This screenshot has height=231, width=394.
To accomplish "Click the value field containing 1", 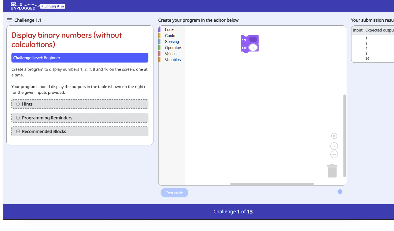I will tap(253, 48).
